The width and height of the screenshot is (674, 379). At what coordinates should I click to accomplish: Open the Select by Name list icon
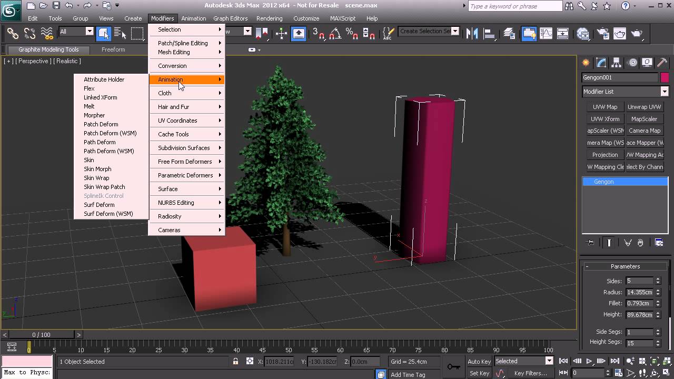pyautogui.click(x=120, y=33)
